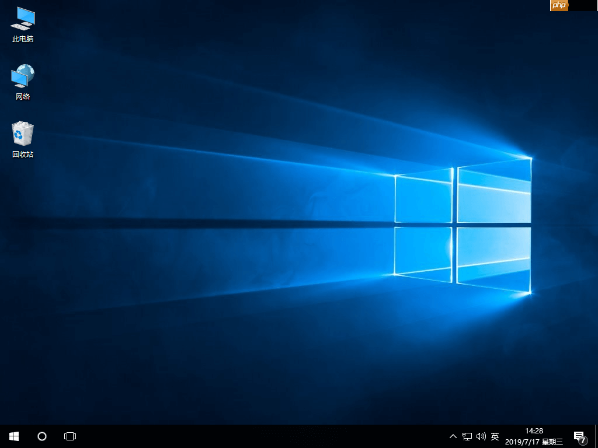This screenshot has height=448, width=598.
Task: Click the php logo in the top corner
Action: [x=558, y=5]
